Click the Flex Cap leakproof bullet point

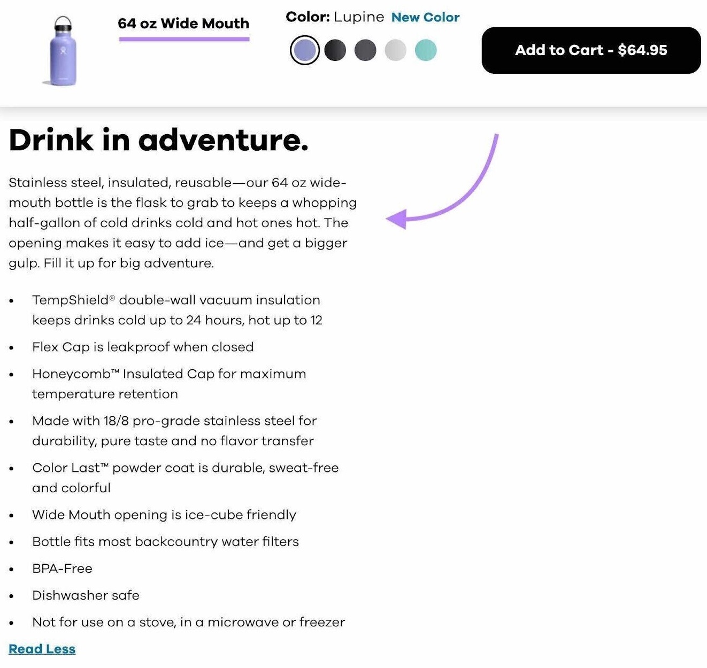pyautogui.click(x=143, y=347)
